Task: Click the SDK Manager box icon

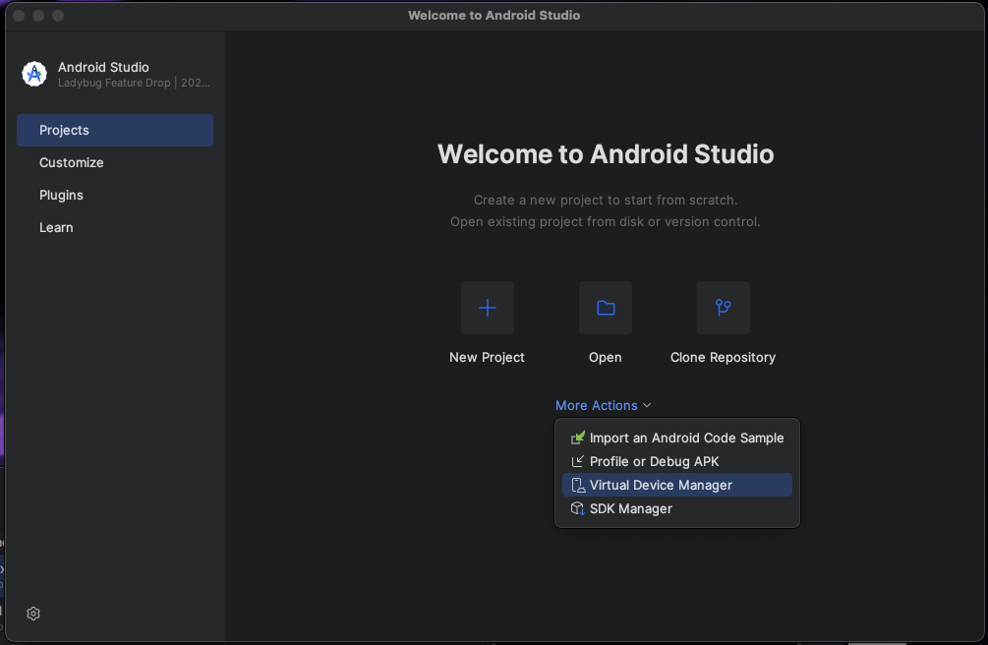Action: pyautogui.click(x=578, y=508)
